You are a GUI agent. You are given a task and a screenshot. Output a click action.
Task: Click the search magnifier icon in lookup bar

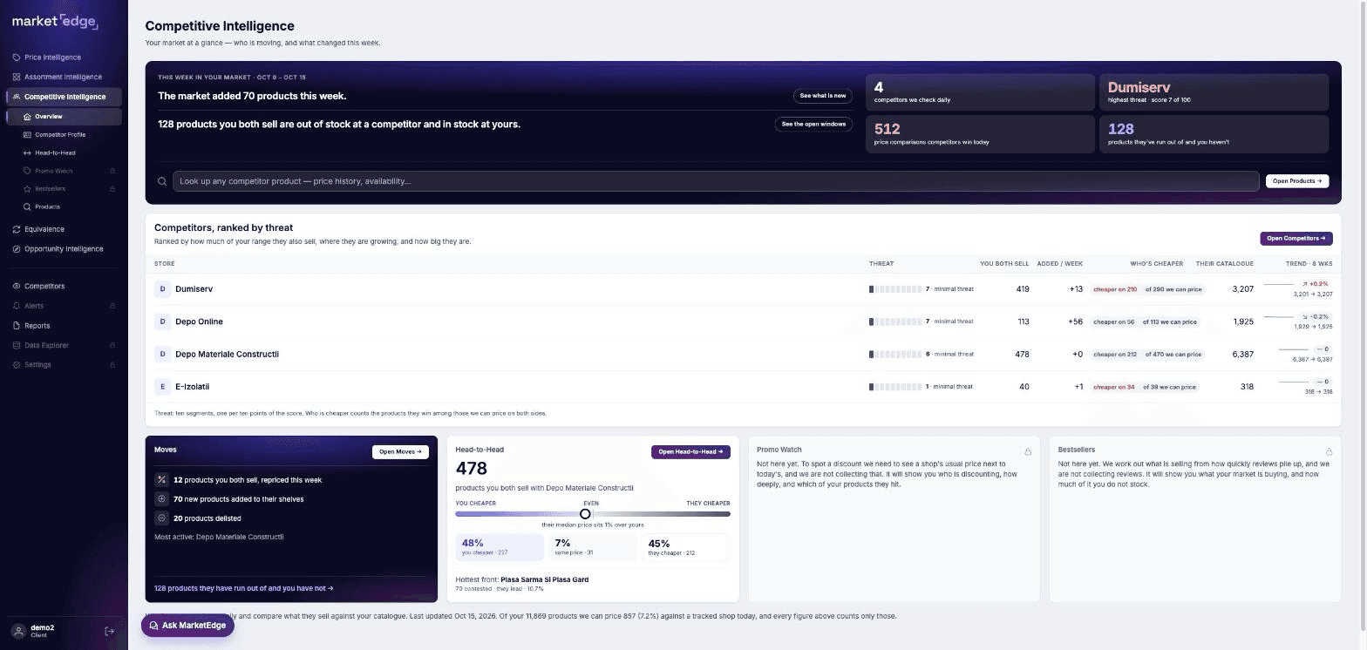click(x=162, y=181)
